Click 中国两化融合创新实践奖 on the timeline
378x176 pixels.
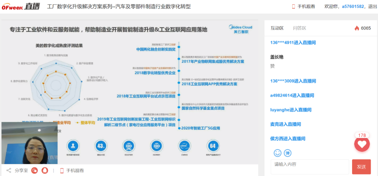click(156, 49)
